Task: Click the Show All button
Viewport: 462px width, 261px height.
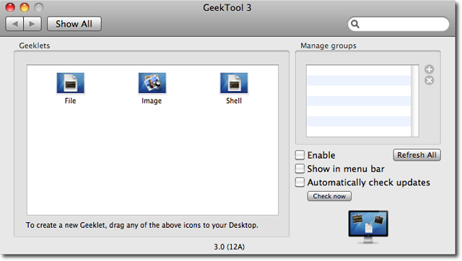Action: pyautogui.click(x=74, y=24)
